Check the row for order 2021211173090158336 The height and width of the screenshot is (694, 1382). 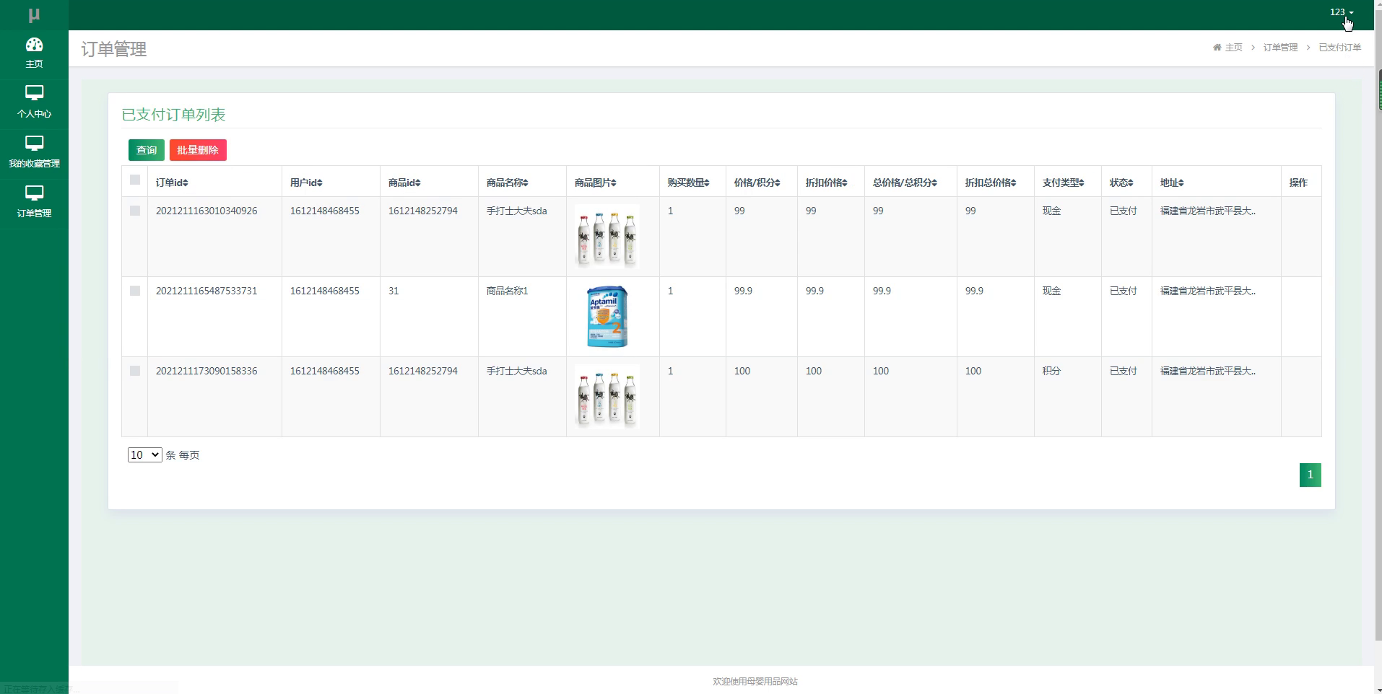click(x=135, y=371)
